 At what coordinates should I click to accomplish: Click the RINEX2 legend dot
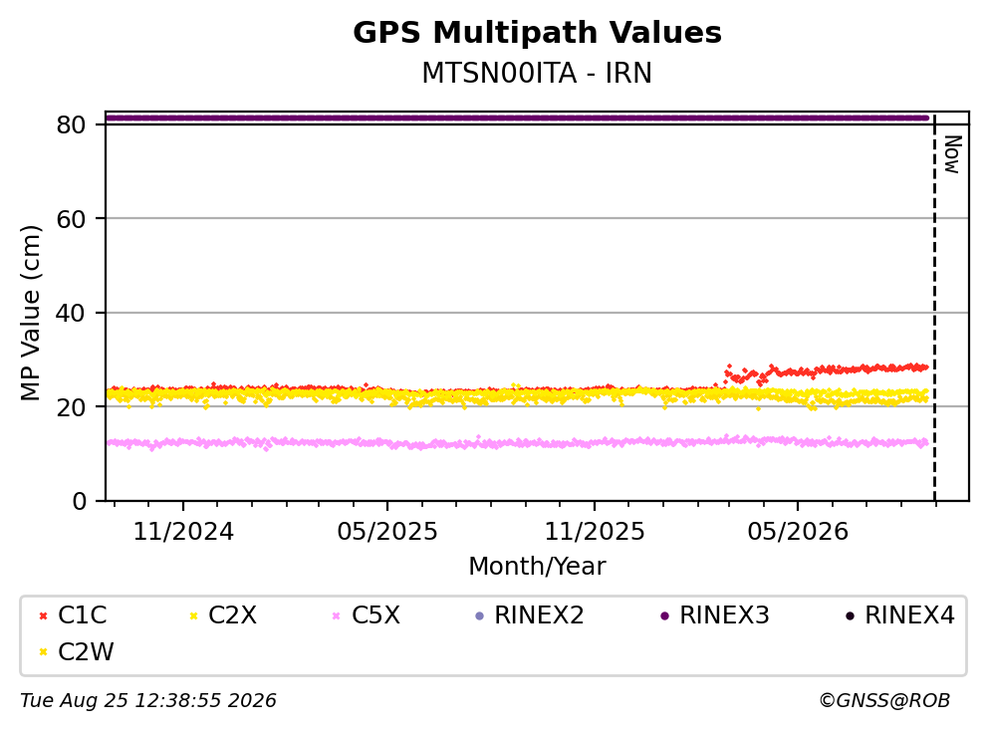click(479, 615)
